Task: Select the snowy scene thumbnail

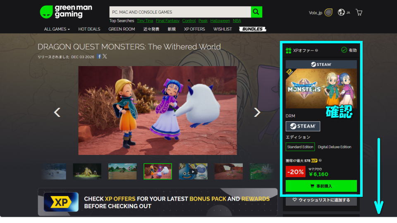Action: [54, 171]
